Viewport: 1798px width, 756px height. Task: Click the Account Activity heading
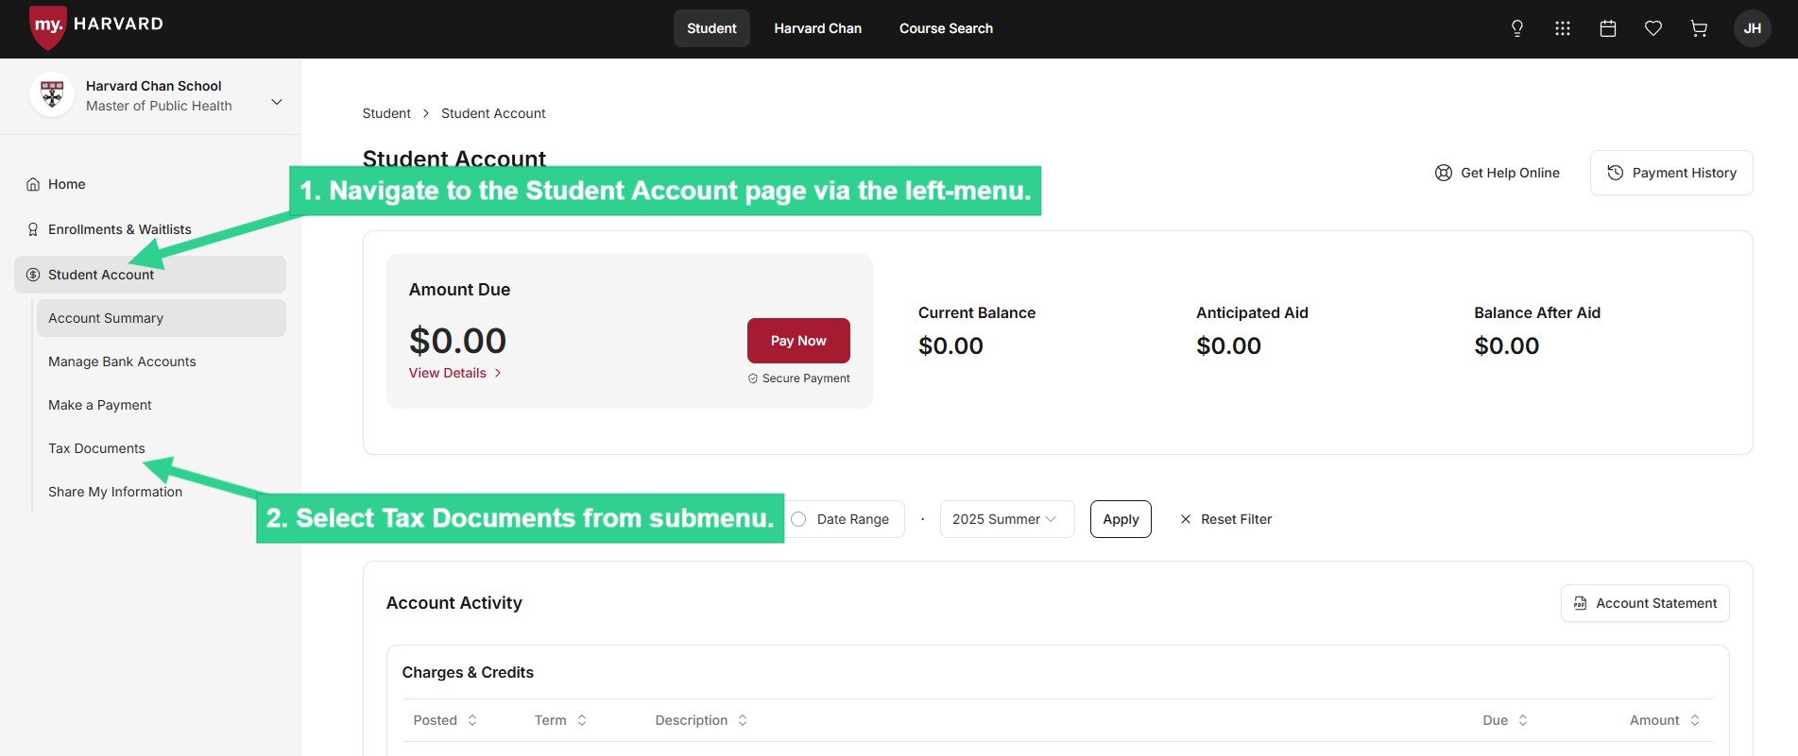(454, 602)
